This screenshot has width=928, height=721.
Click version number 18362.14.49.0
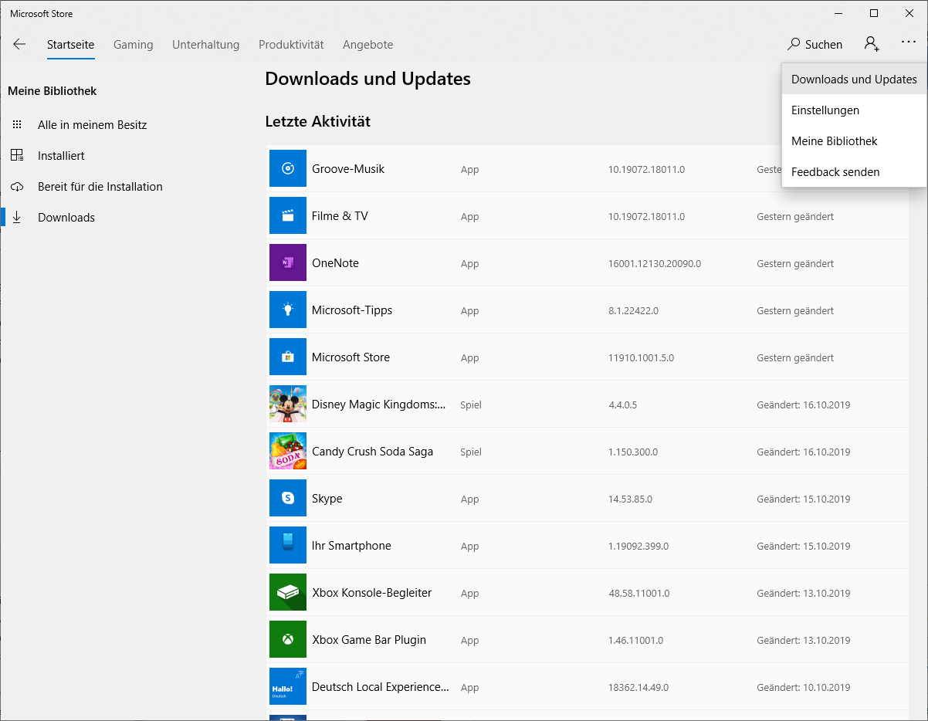click(x=638, y=687)
